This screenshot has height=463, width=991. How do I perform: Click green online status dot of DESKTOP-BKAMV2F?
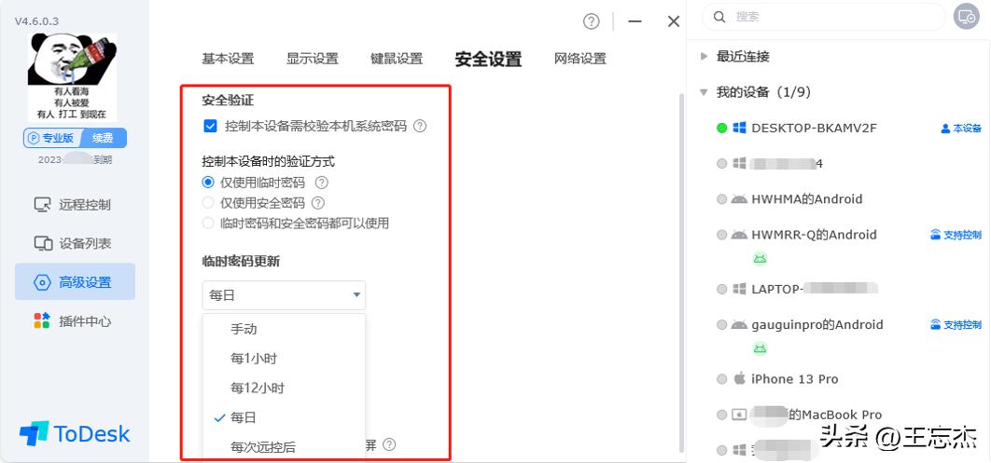click(x=721, y=128)
